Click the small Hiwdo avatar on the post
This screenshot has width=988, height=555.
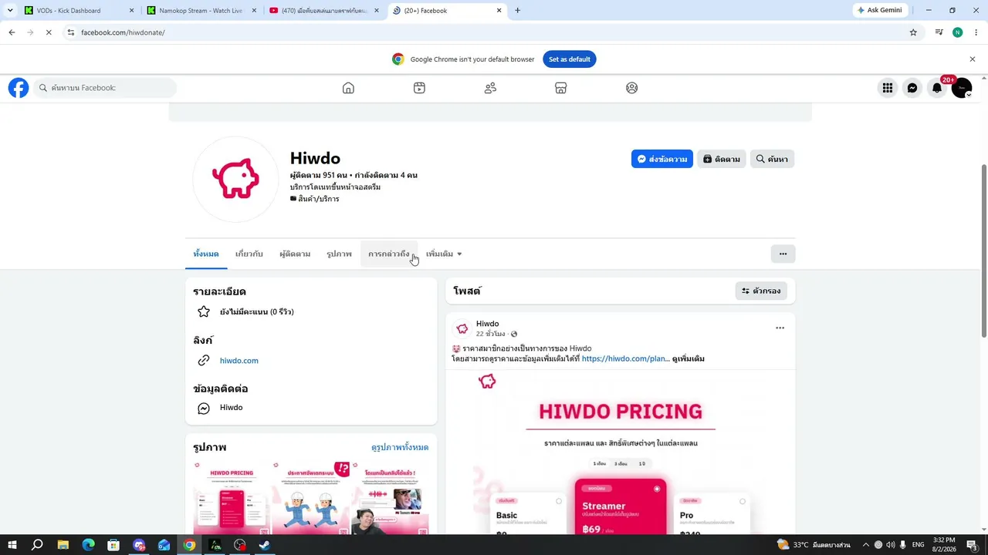click(462, 328)
